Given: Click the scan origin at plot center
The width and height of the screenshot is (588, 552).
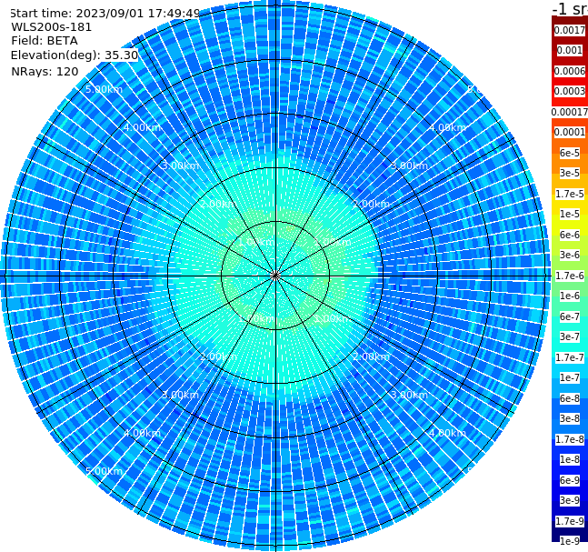Looking at the screenshot, I should click(275, 276).
